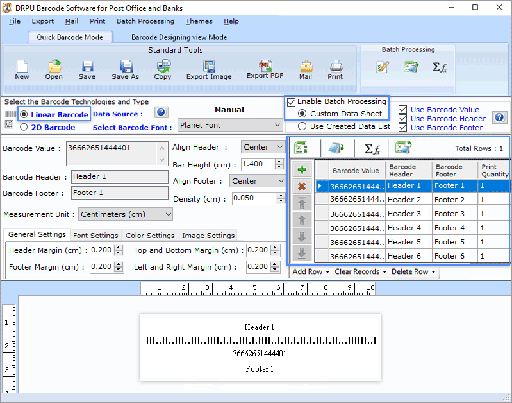Viewport: 512px width, 403px height.
Task: Switch to Font Settings tab
Action: (x=95, y=236)
